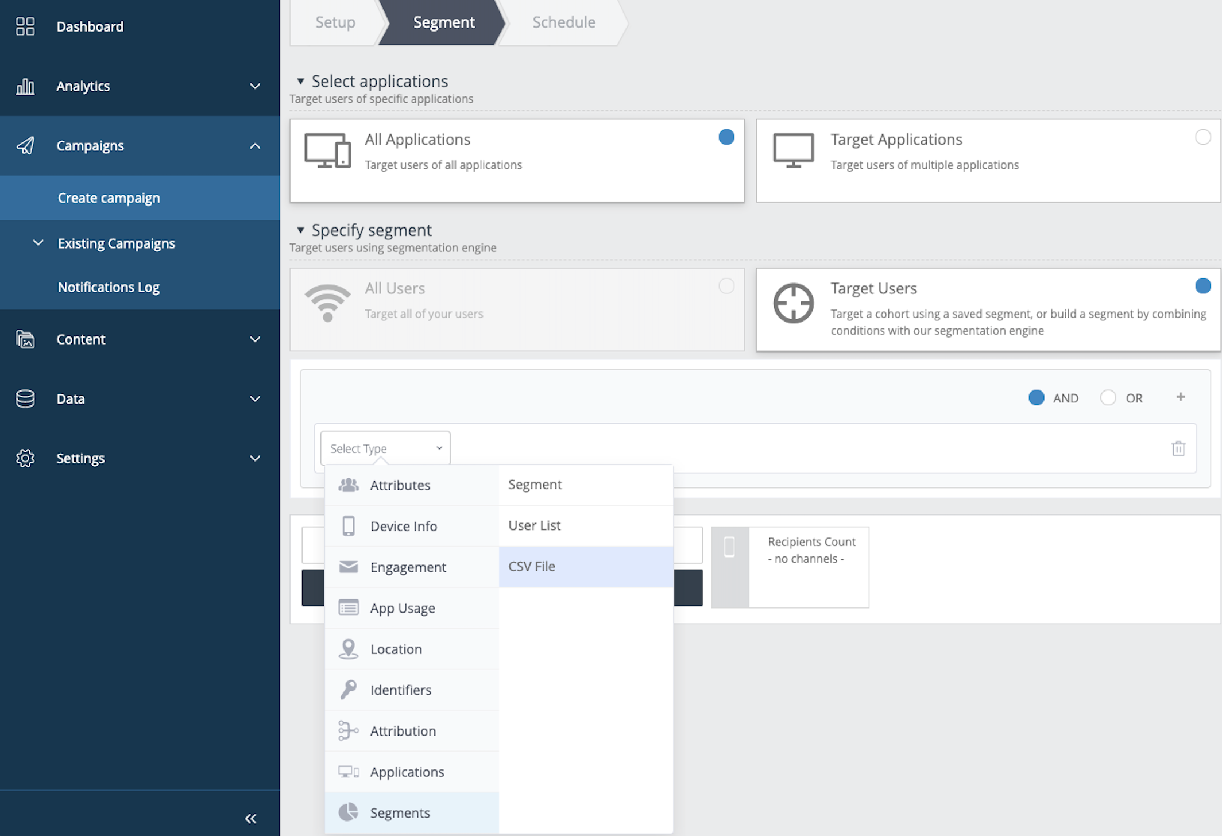Collapse the Specify segment section
1222x836 pixels.
tap(300, 230)
